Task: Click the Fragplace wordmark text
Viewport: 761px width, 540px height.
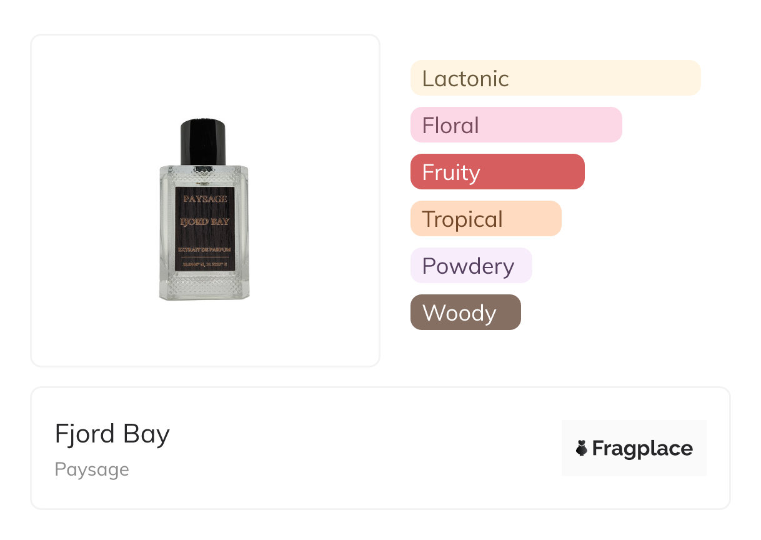Action: click(642, 448)
